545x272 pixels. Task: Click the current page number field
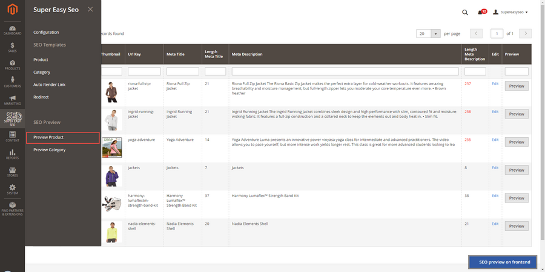(497, 34)
